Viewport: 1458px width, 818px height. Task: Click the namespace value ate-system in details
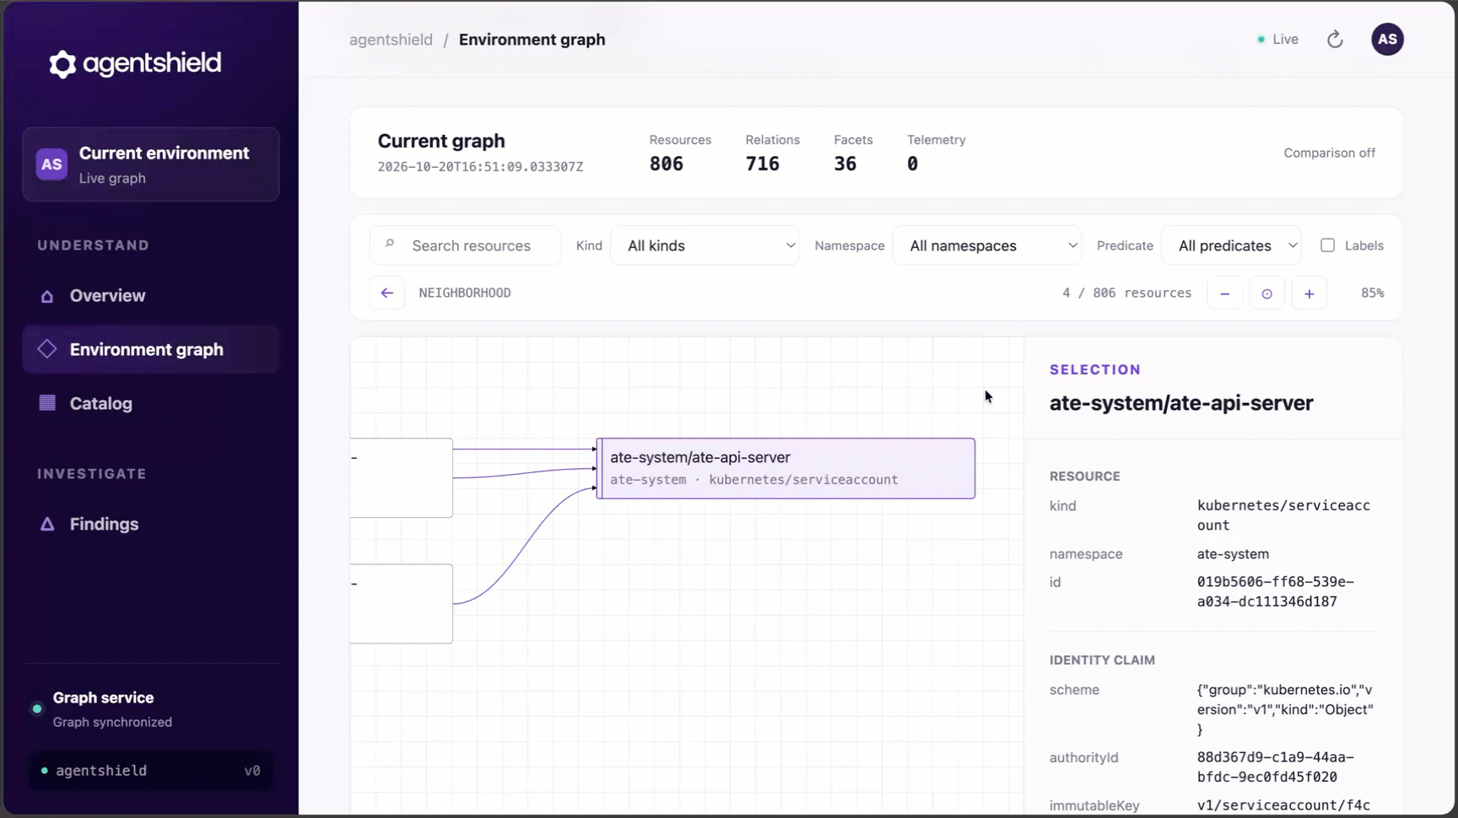1233,554
